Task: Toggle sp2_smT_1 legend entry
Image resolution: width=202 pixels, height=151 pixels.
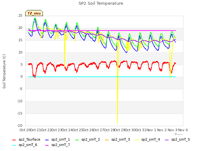Action: click(57, 139)
